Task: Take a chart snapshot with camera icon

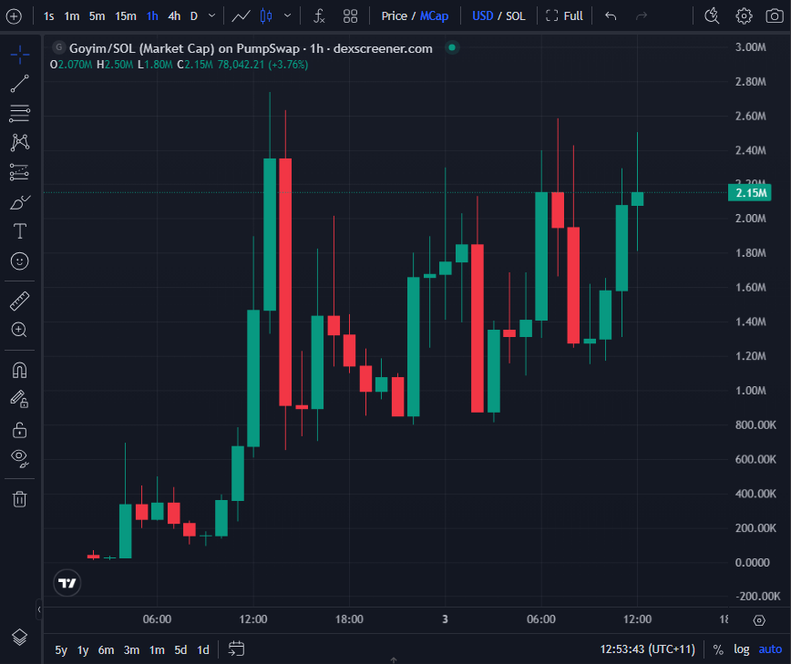Action: [x=775, y=16]
